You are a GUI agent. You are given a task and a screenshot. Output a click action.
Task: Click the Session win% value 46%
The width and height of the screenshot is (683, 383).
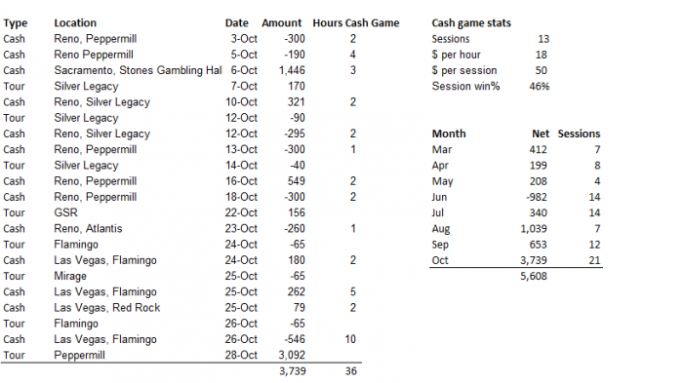pos(540,86)
